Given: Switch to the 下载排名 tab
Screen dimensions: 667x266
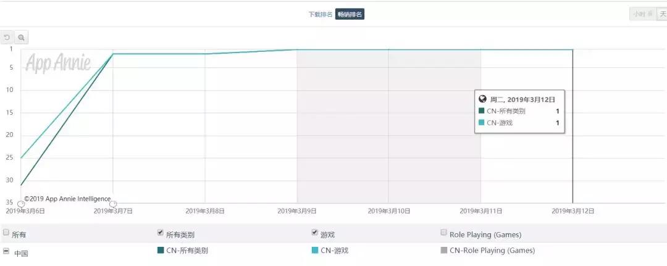Looking at the screenshot, I should point(321,14).
